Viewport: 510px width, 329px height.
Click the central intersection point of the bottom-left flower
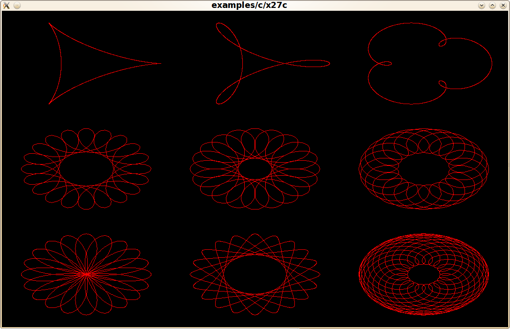(86, 274)
